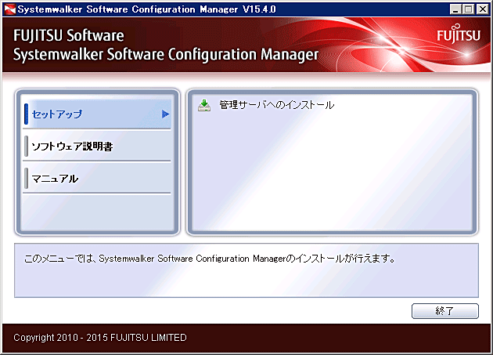Click the Systemwalker Software Configuration Manager banner title
The width and height of the screenshot is (493, 355).
(166, 55)
